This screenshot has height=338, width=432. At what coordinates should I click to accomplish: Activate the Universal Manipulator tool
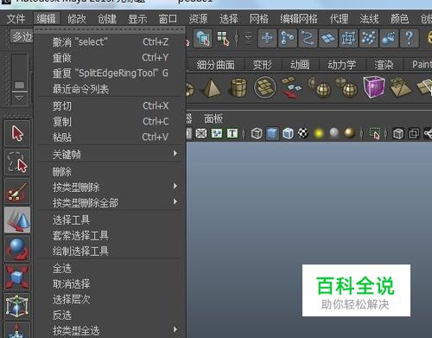[x=17, y=306]
